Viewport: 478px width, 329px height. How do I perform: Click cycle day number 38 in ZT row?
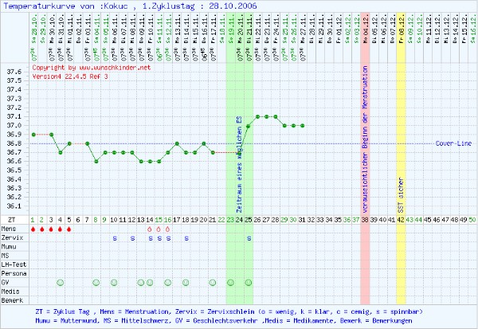[x=365, y=219]
